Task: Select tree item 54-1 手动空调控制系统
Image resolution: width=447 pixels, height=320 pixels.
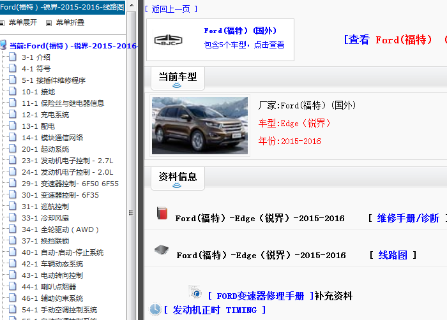Action: point(59,310)
